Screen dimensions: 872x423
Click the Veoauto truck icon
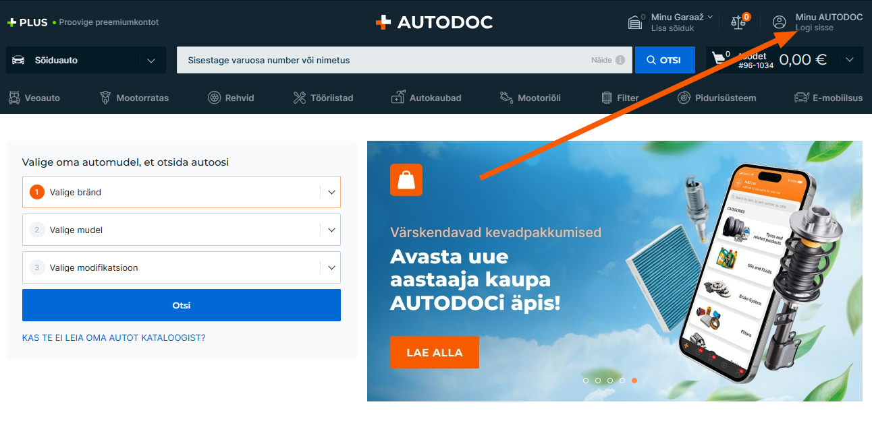(x=14, y=98)
